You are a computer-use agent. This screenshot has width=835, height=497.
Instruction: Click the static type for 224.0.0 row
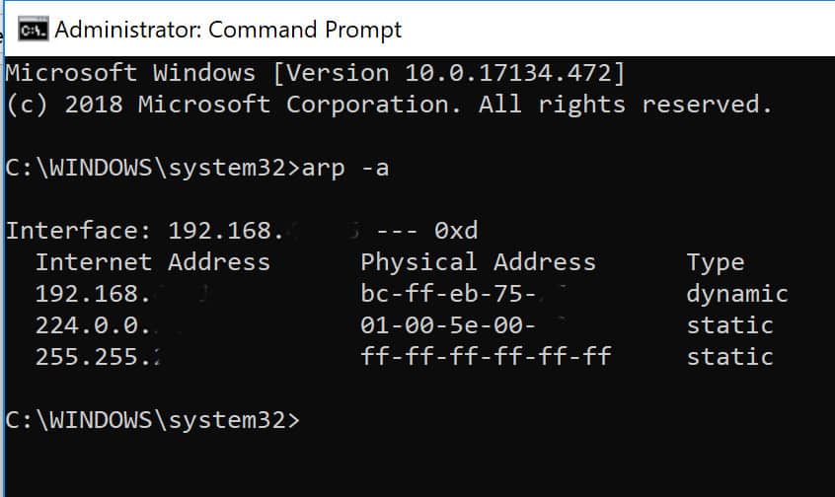(x=729, y=325)
